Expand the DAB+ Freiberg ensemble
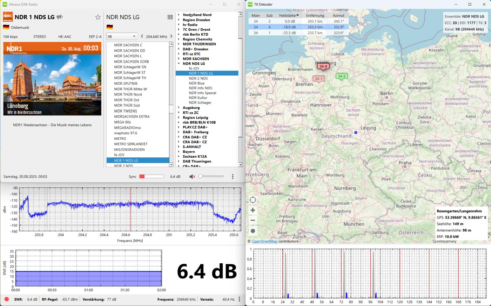The width and height of the screenshot is (491, 306). click(179, 132)
